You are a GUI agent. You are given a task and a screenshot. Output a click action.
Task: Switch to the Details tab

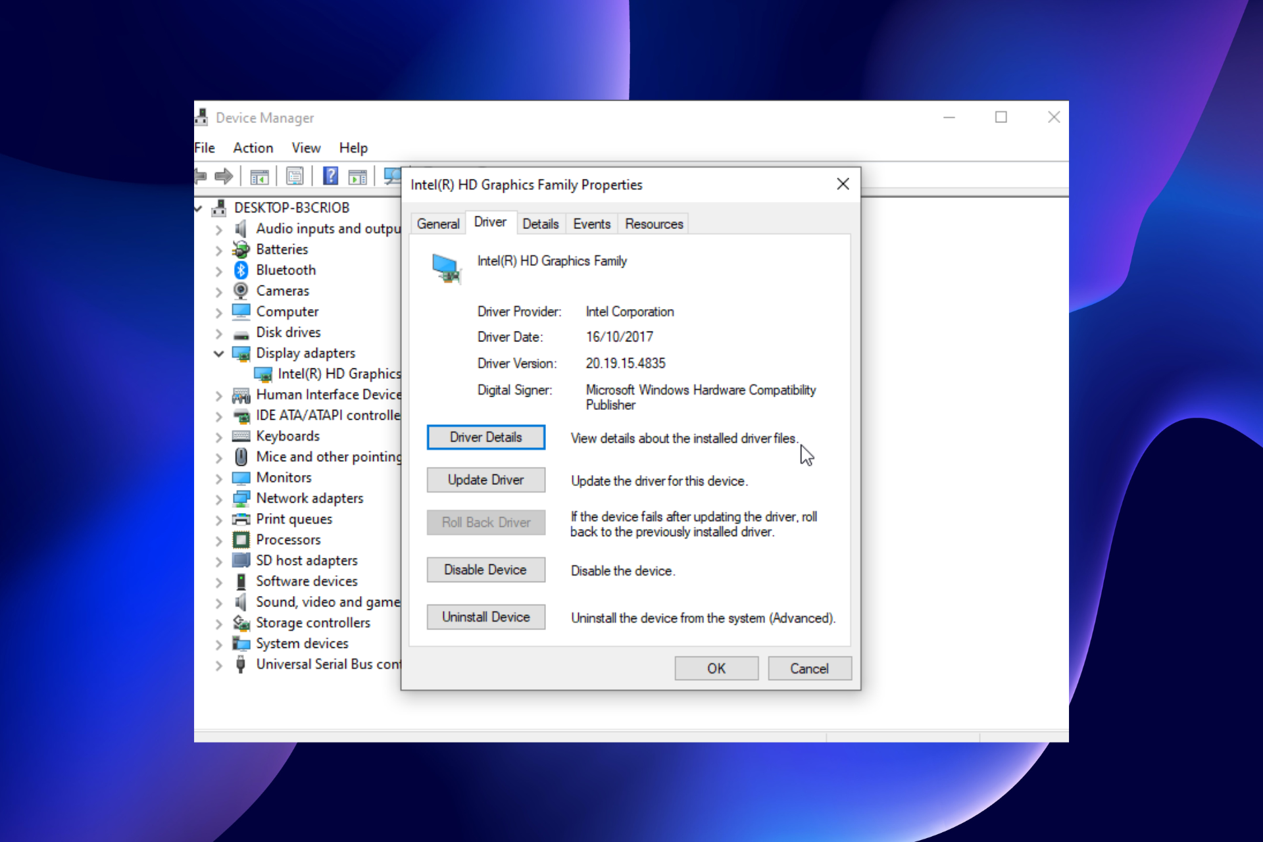tap(540, 224)
